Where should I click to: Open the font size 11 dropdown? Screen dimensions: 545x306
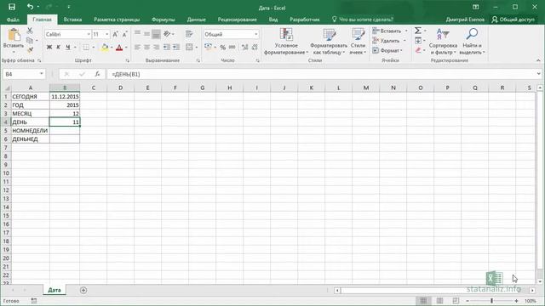click(x=106, y=34)
